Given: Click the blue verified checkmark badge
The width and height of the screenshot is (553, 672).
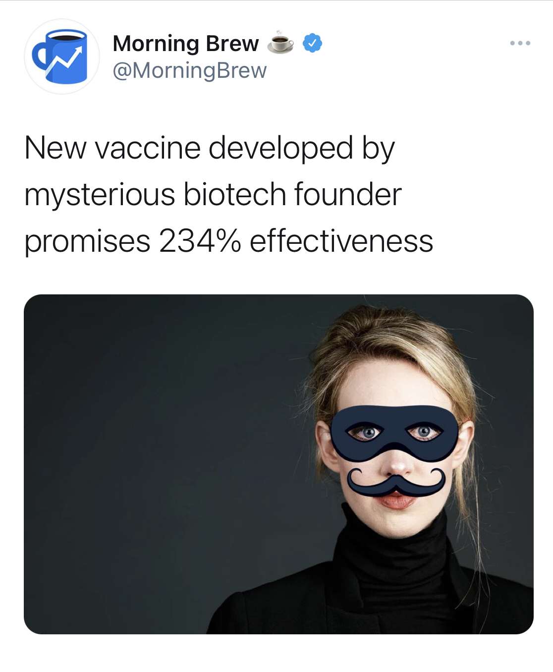Looking at the screenshot, I should pyautogui.click(x=312, y=43).
